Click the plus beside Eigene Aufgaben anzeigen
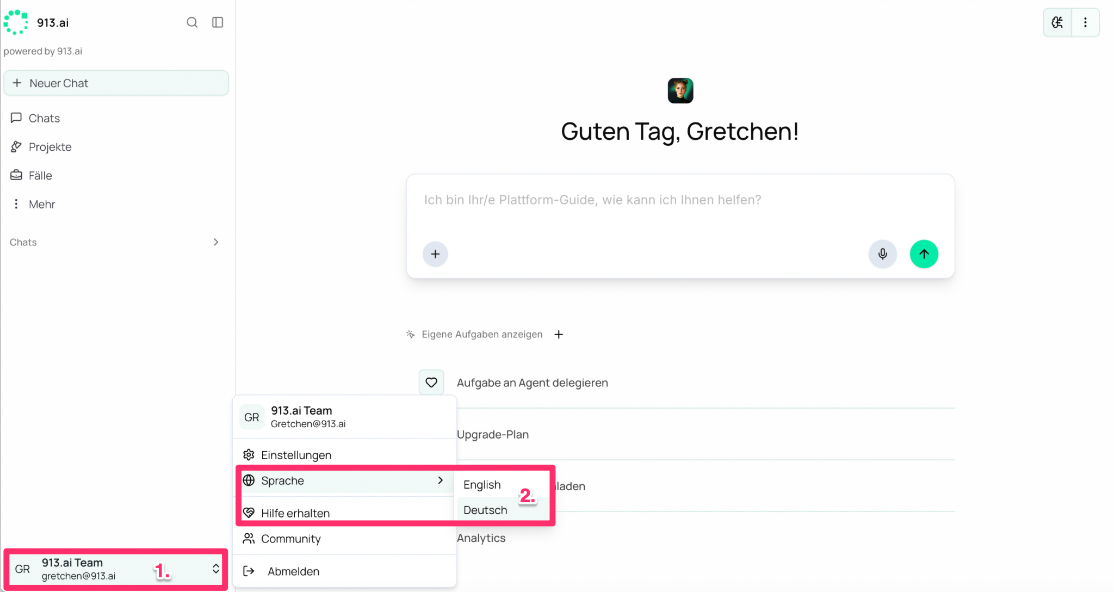This screenshot has width=1114, height=592. 559,335
